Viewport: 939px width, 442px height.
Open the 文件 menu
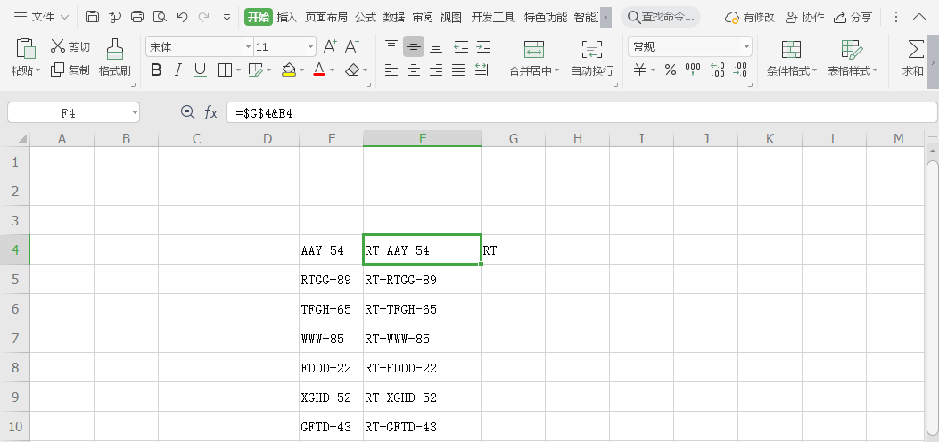(41, 17)
